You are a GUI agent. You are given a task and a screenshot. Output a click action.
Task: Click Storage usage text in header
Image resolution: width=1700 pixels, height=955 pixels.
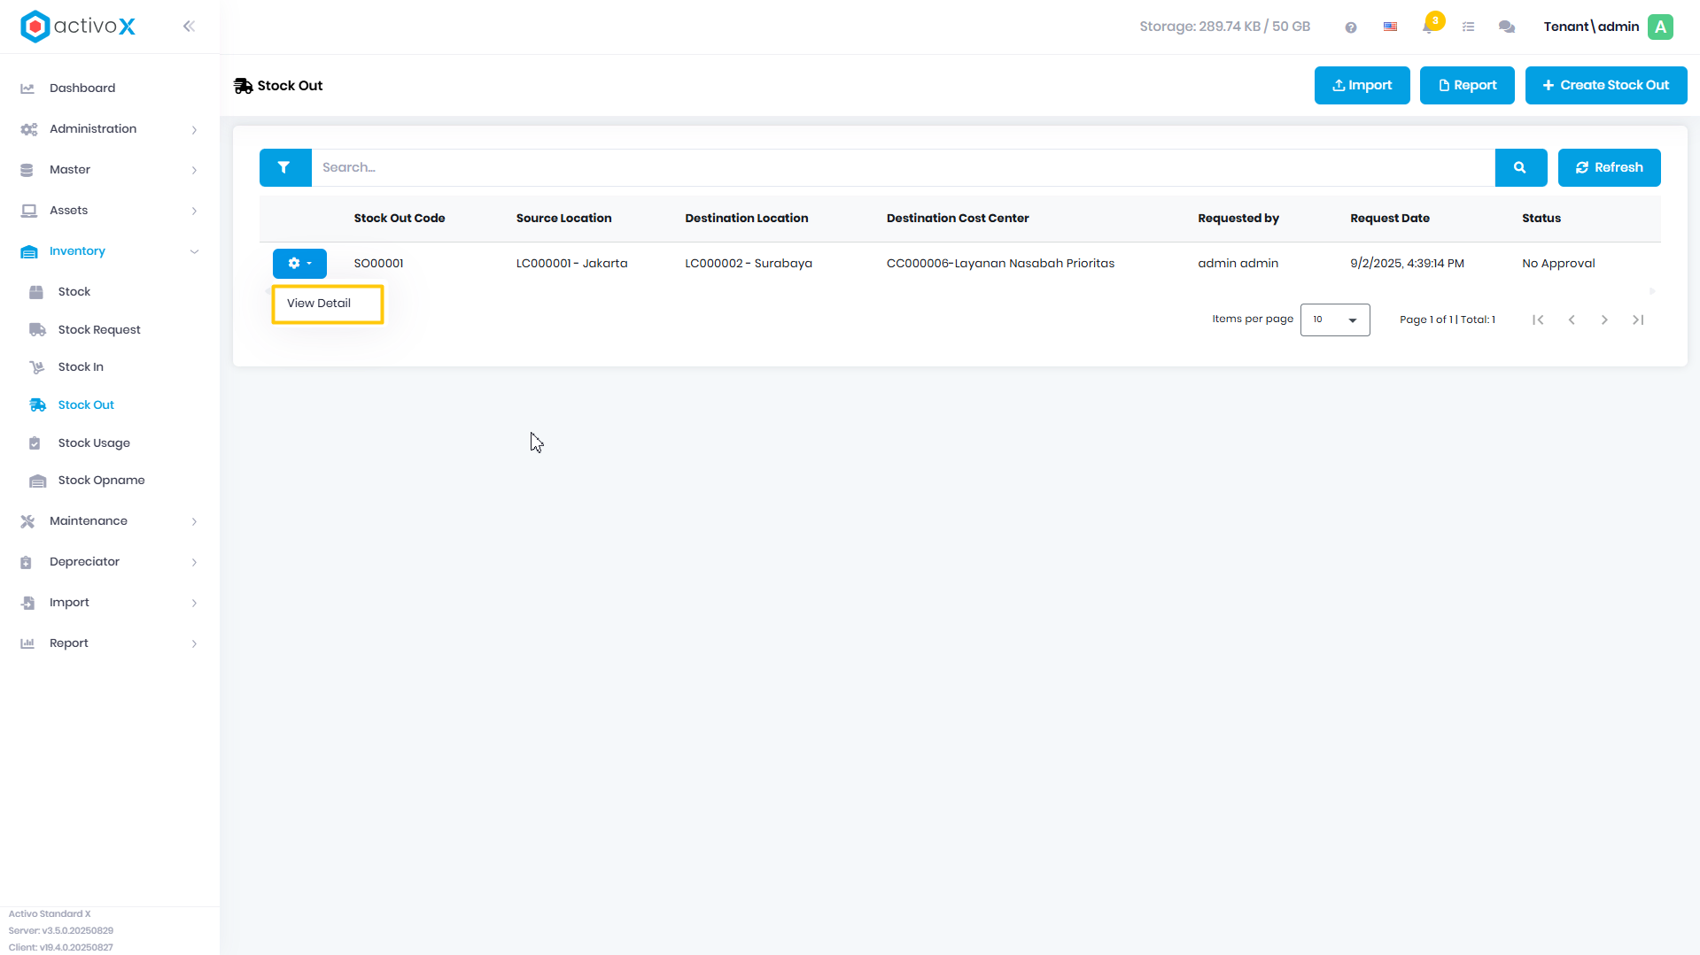[1224, 27]
